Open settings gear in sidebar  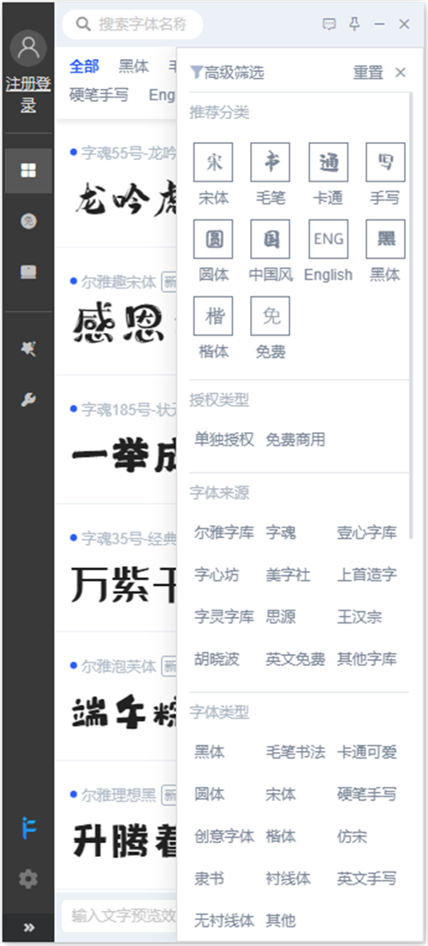coord(28,879)
